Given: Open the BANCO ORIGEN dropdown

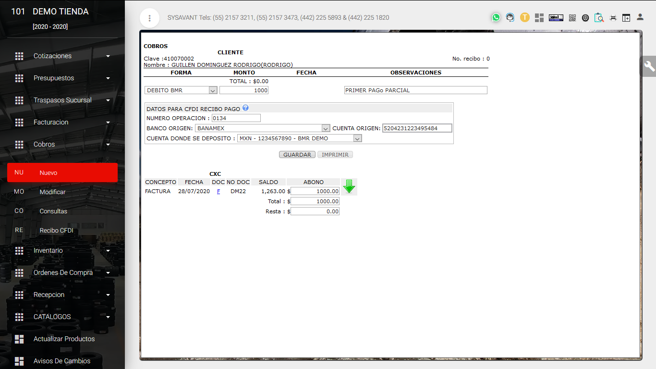Looking at the screenshot, I should click(x=263, y=128).
